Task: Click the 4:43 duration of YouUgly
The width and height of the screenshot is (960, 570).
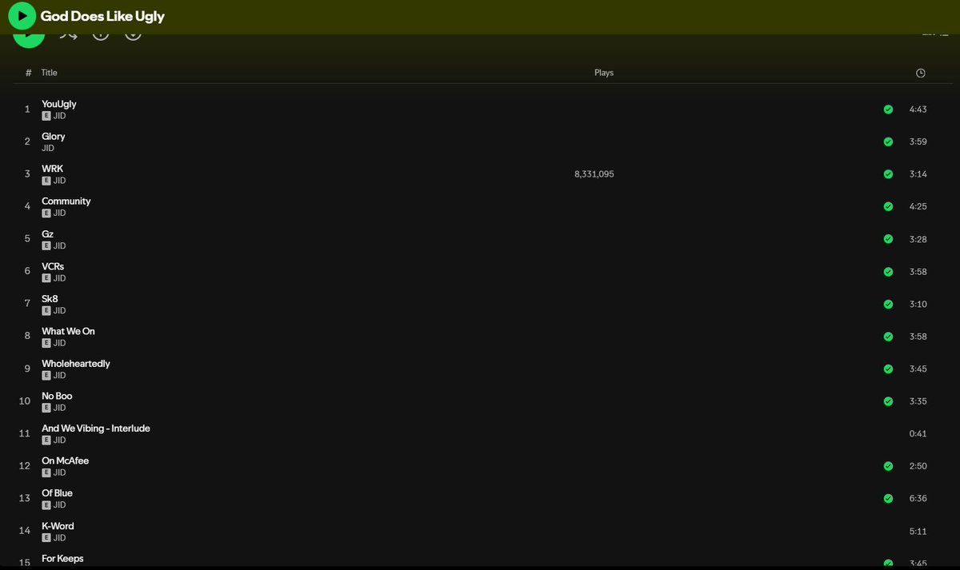Action: 918,110
